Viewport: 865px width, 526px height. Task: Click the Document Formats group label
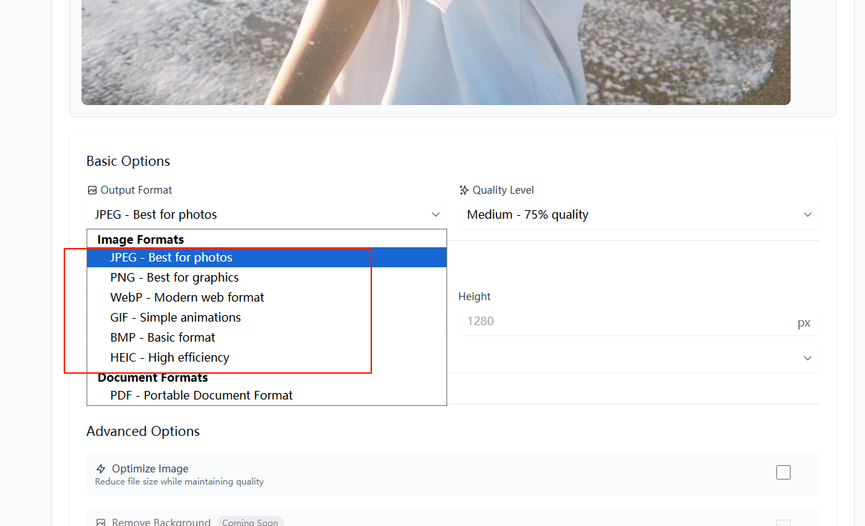(x=153, y=377)
